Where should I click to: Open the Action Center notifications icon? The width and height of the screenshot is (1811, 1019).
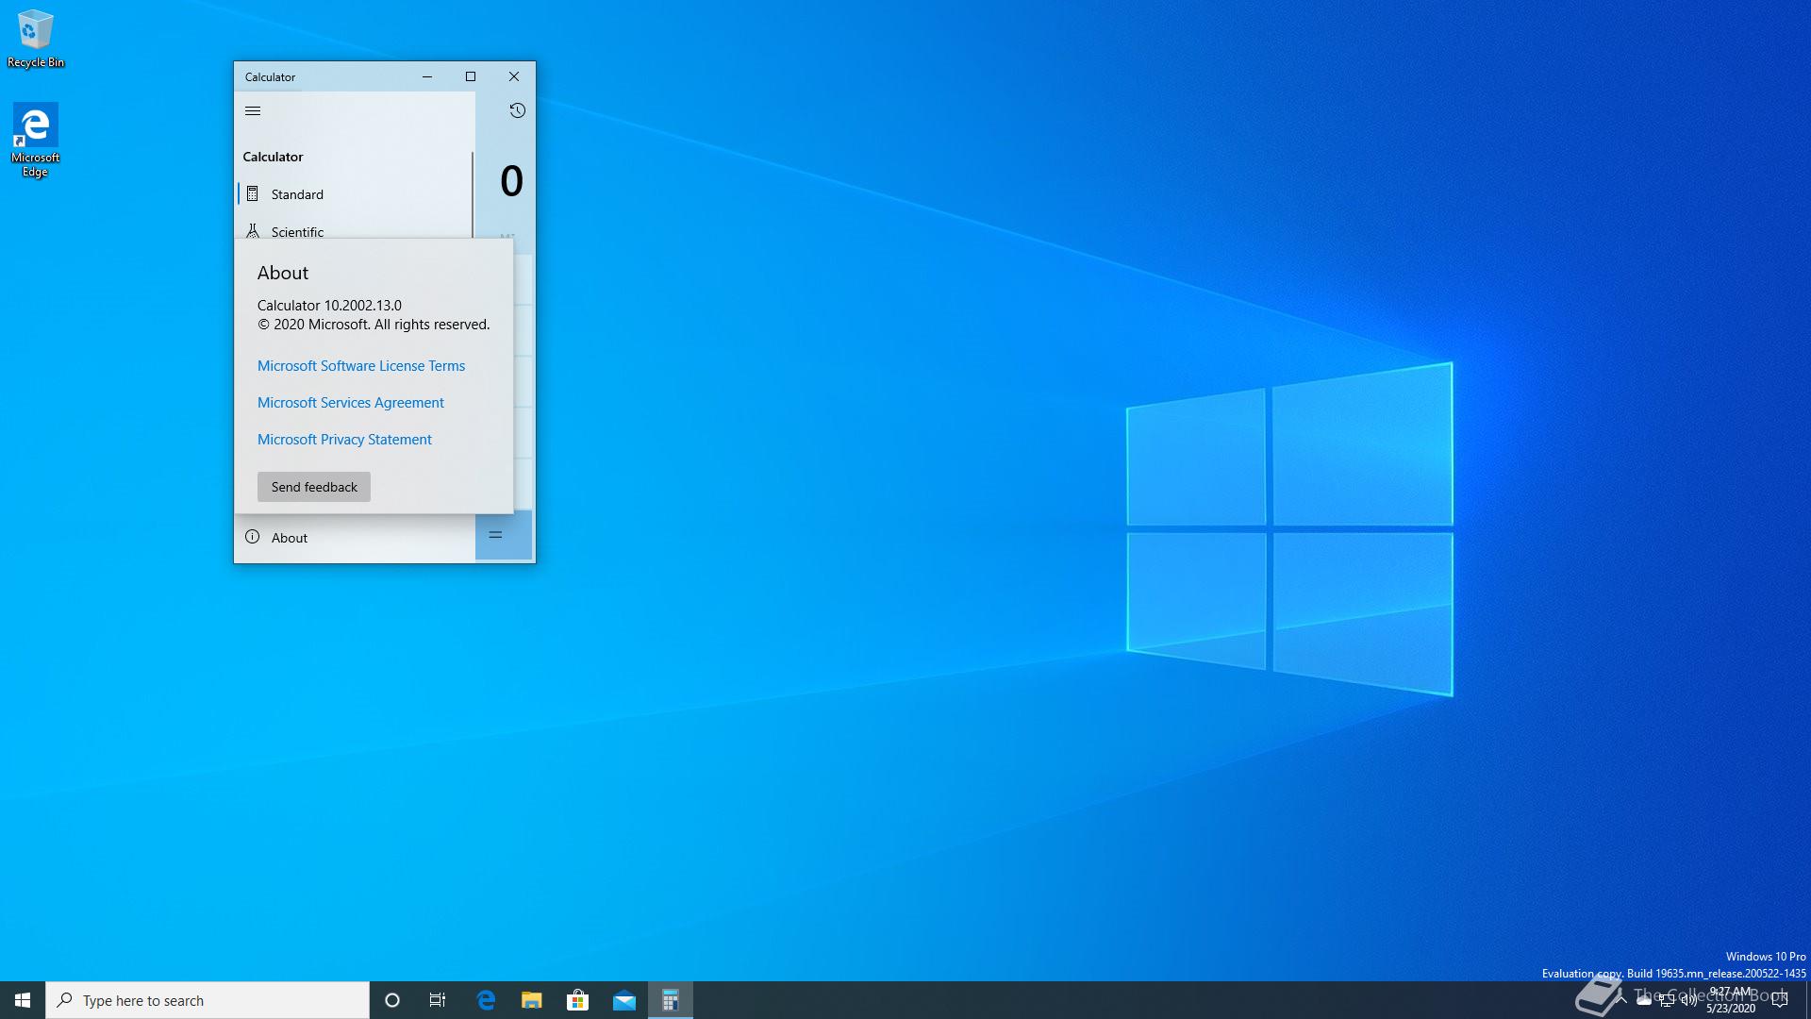pyautogui.click(x=1780, y=1000)
